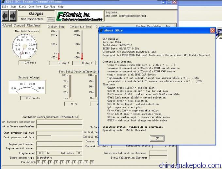Select the Battery Voltage volts value field
Screen dimensions: 222x169
click(25, 98)
